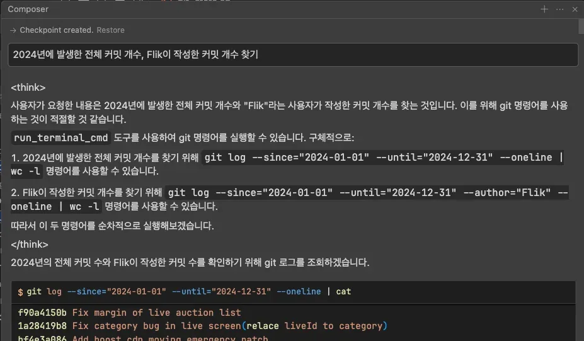
Task: Select commit hash f90a4150b
Action: [x=42, y=313]
